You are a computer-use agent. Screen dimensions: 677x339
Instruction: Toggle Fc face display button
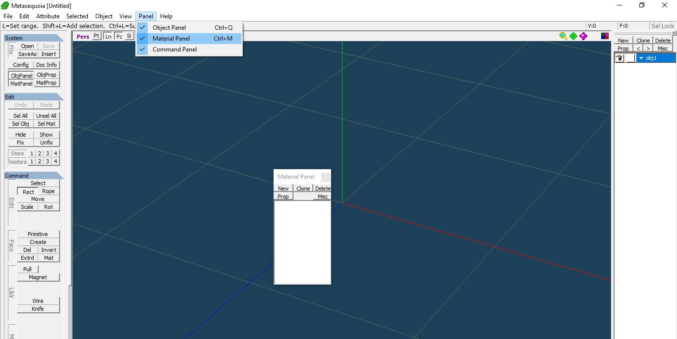[119, 36]
